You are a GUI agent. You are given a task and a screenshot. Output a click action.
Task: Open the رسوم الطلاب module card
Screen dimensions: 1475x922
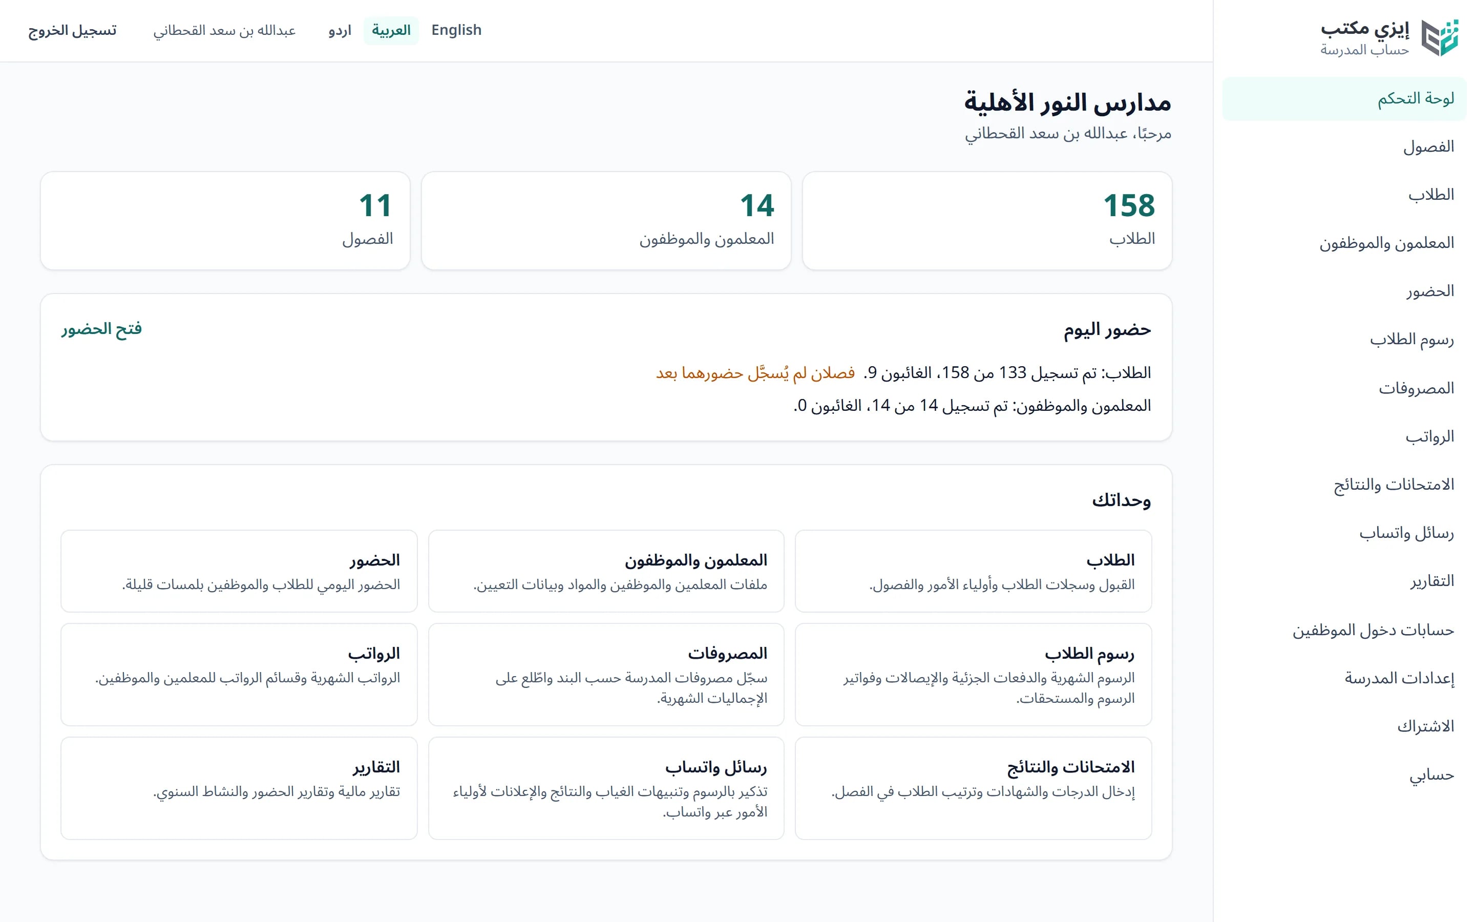[x=974, y=675]
